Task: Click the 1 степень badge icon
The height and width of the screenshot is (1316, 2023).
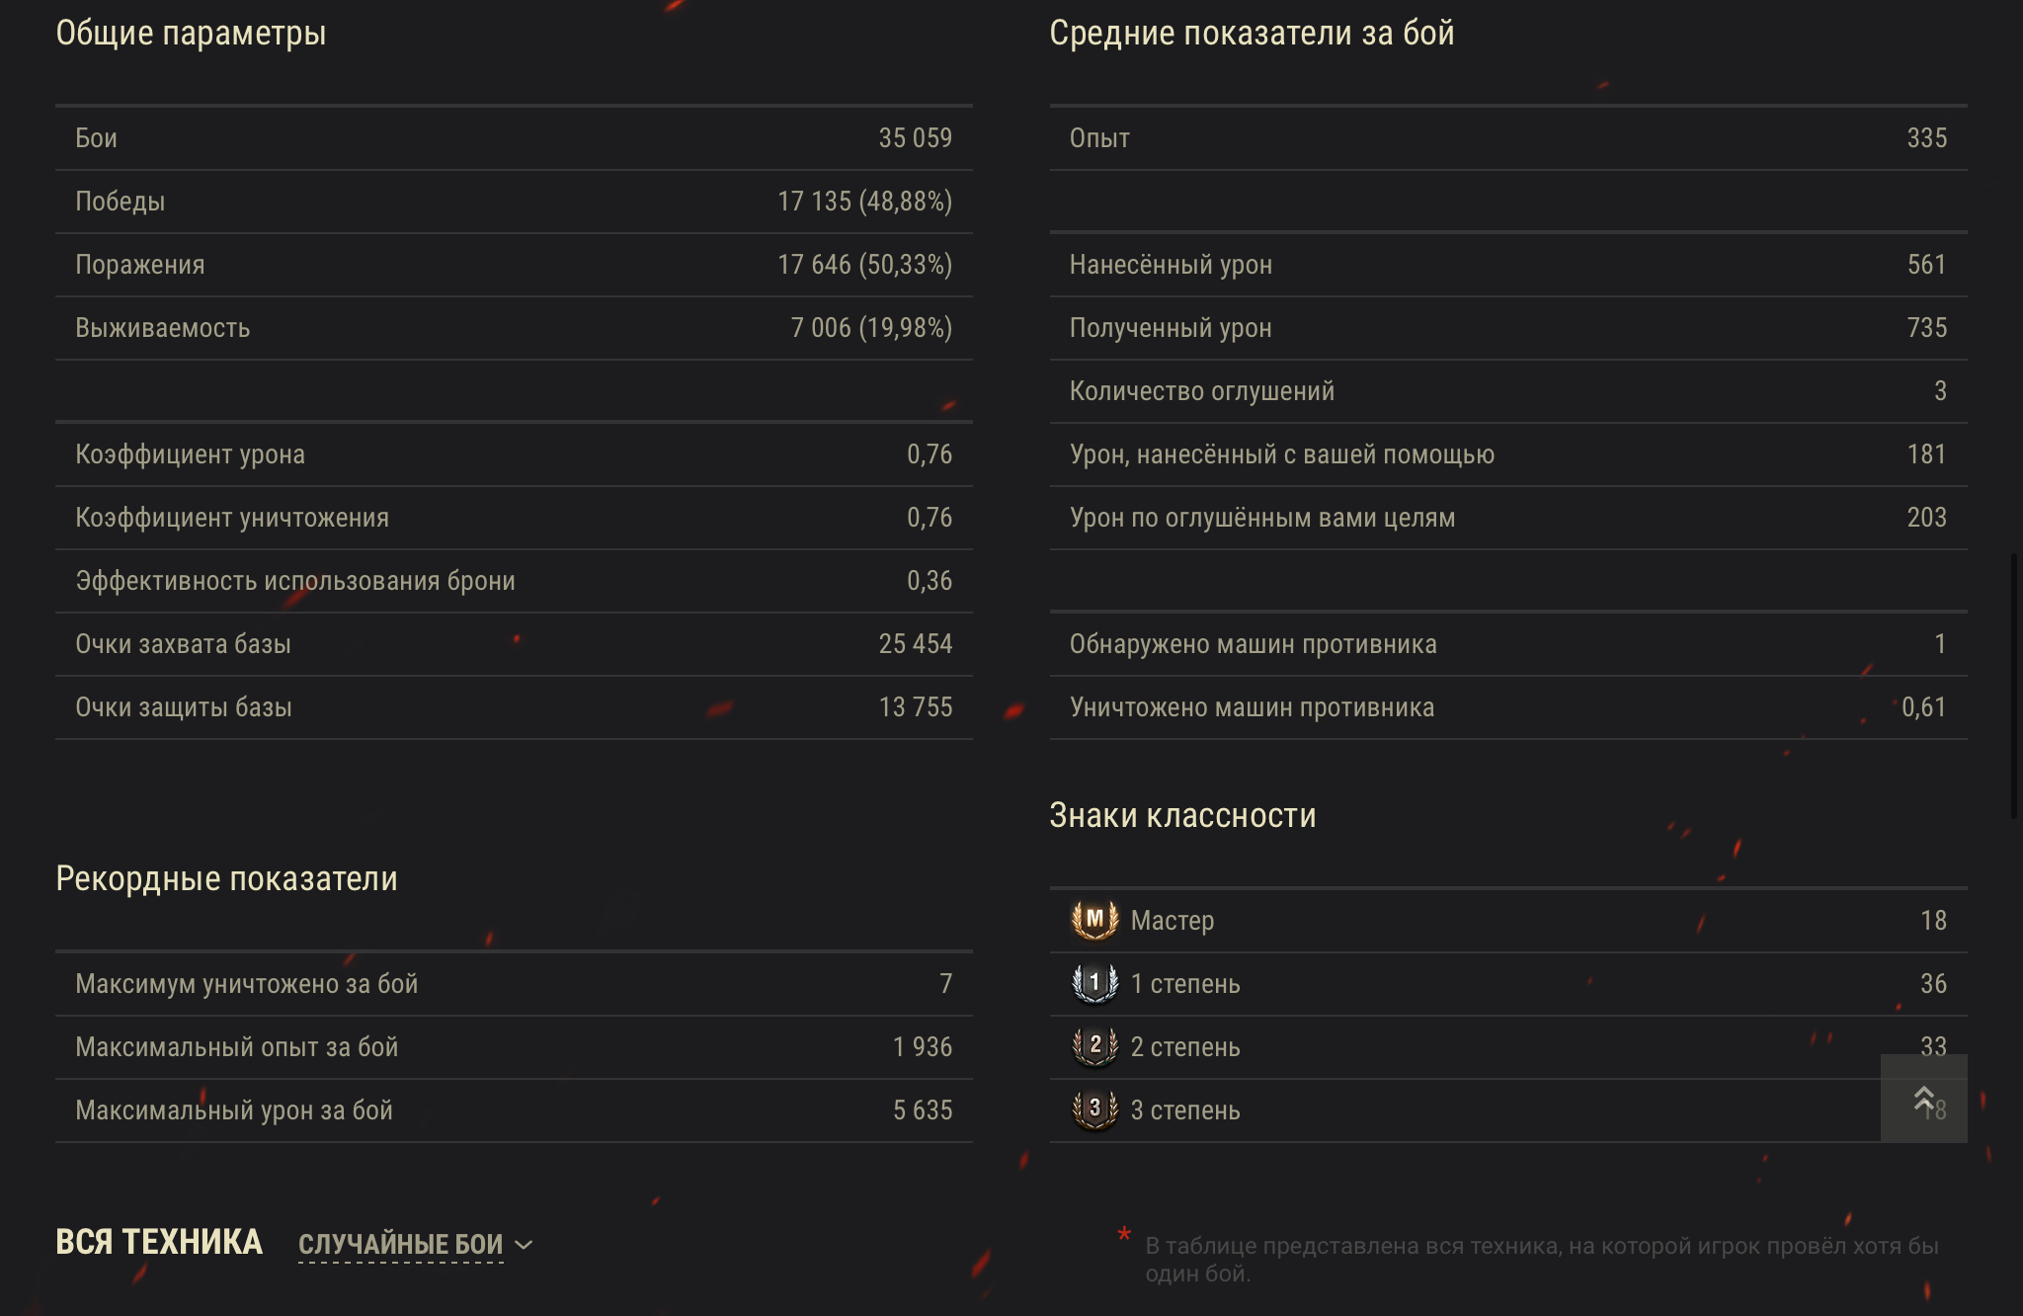Action: click(x=1094, y=983)
